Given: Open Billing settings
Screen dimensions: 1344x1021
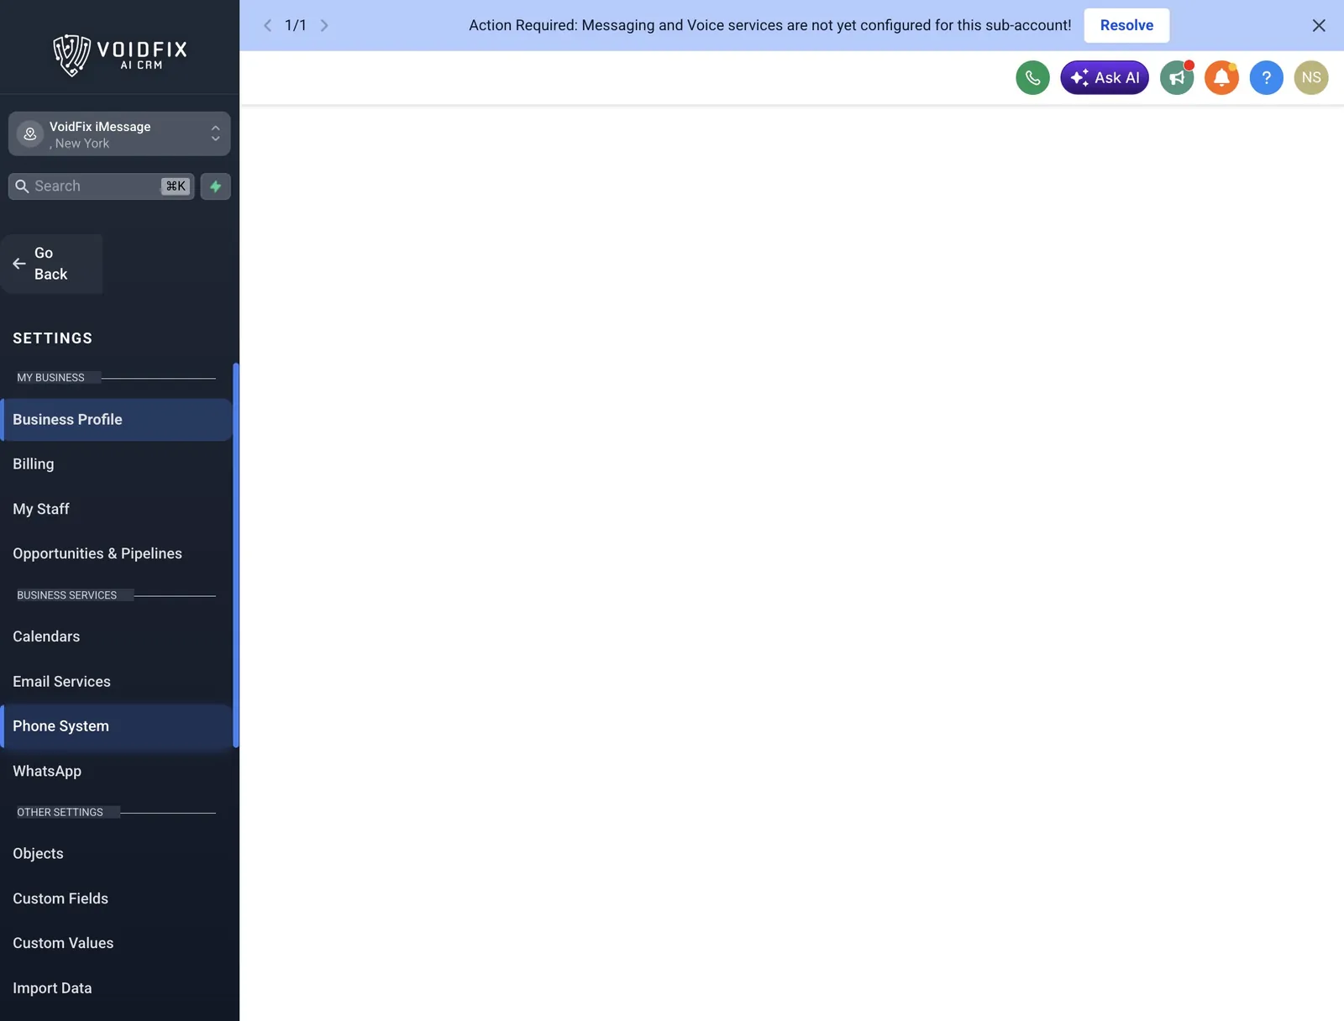Looking at the screenshot, I should 117,463.
